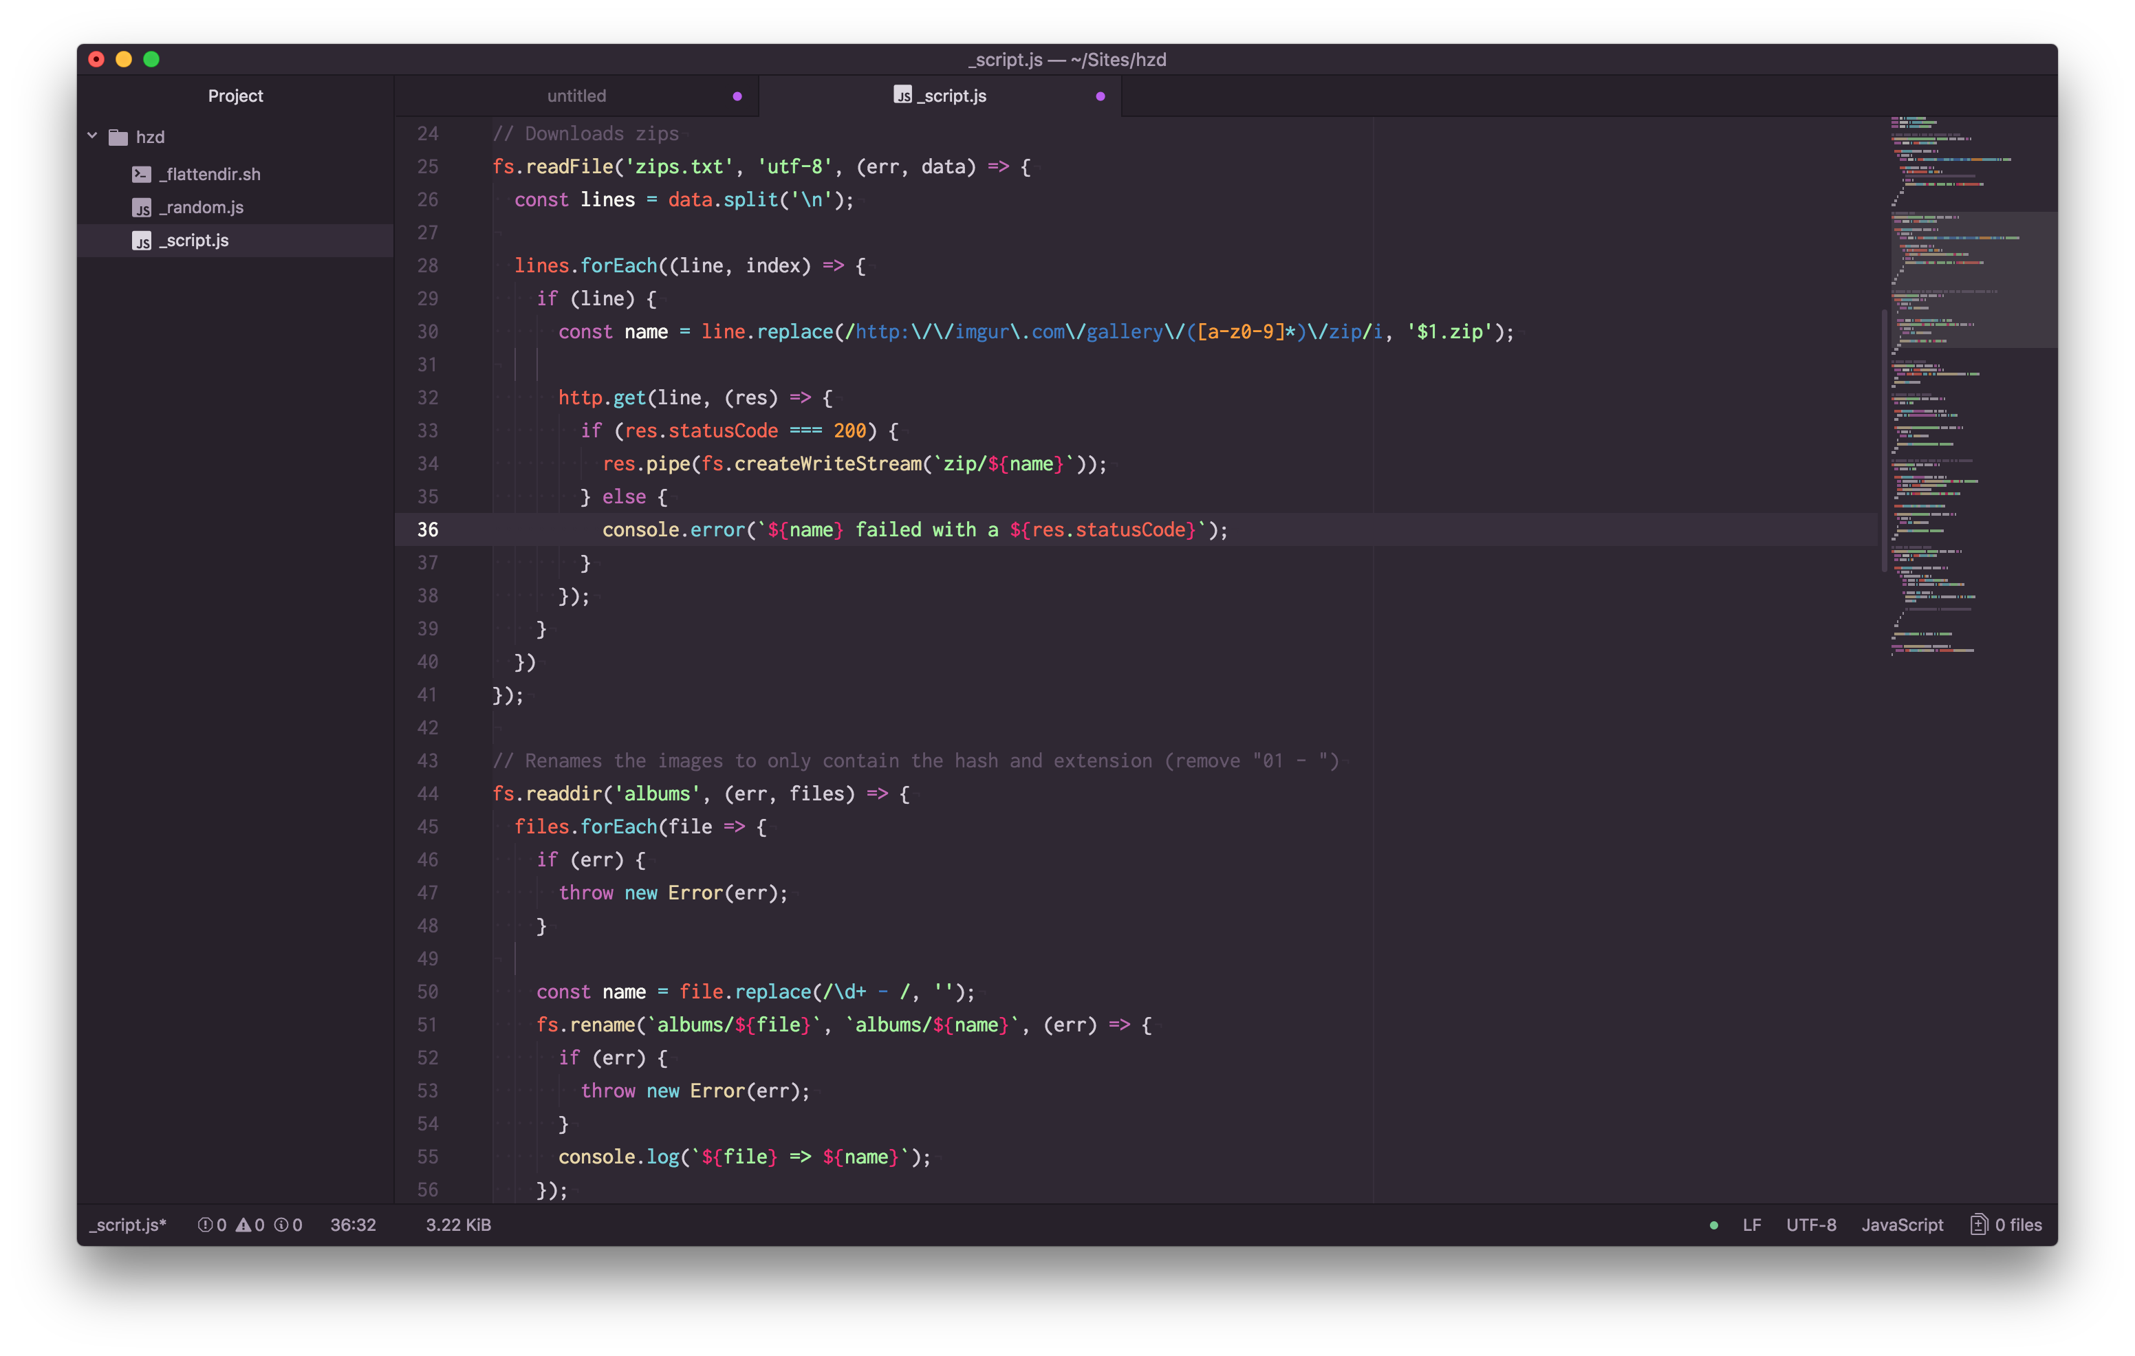Viewport: 2135px width, 1356px height.
Task: Click 'zips.txt' string on line 25
Action: coord(680,166)
